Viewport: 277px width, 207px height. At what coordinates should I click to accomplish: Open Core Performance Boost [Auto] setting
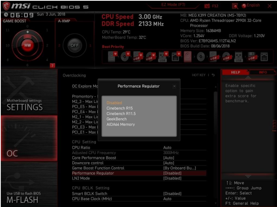point(139,158)
